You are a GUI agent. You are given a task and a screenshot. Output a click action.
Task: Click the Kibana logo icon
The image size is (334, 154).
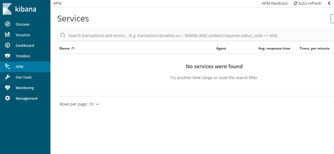pos(8,9)
